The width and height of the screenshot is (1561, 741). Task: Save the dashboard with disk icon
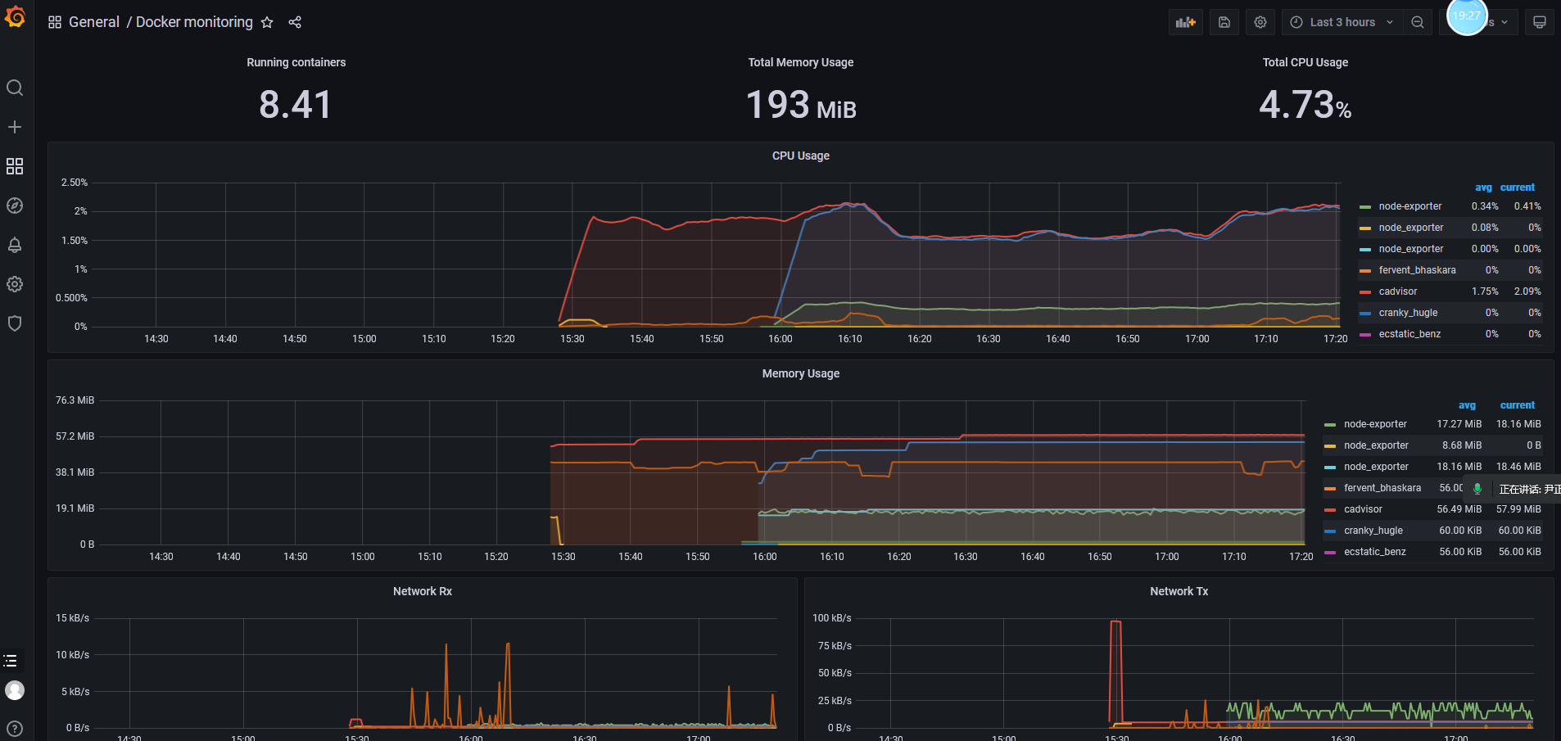(x=1224, y=22)
